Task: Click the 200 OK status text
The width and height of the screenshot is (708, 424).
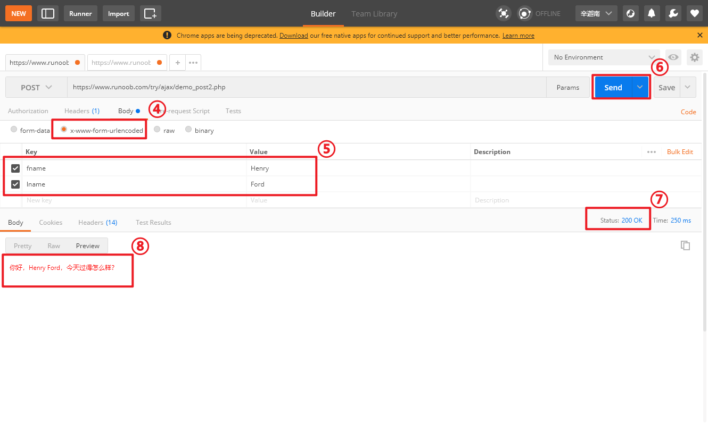Action: 632,220
